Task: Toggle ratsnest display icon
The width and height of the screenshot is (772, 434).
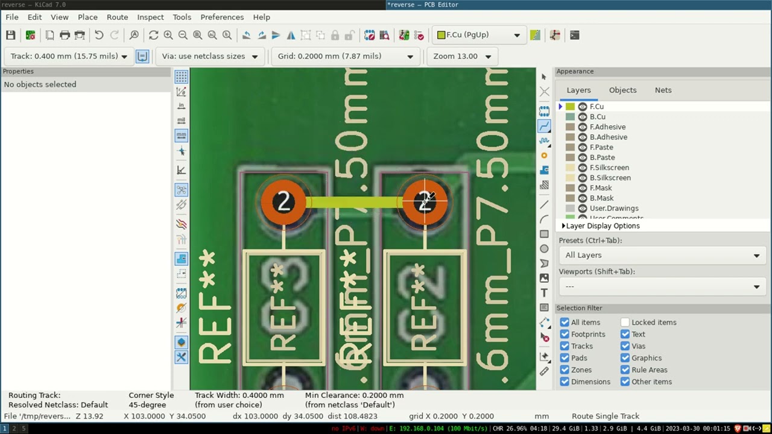Action: click(181, 190)
